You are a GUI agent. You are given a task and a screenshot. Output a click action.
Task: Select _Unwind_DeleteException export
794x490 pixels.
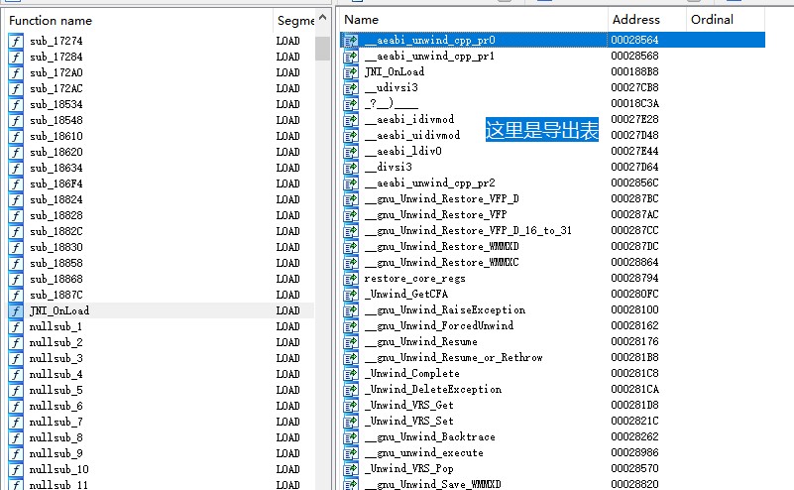point(552,389)
